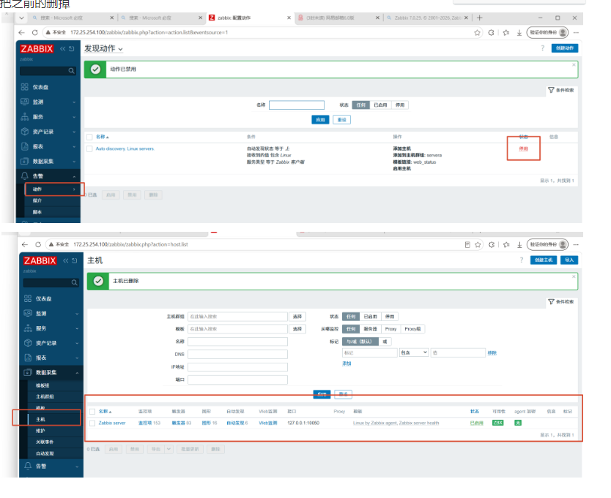Screen dimensions: 611x498
Task: Go back in the action.list browser window
Action: (22, 33)
